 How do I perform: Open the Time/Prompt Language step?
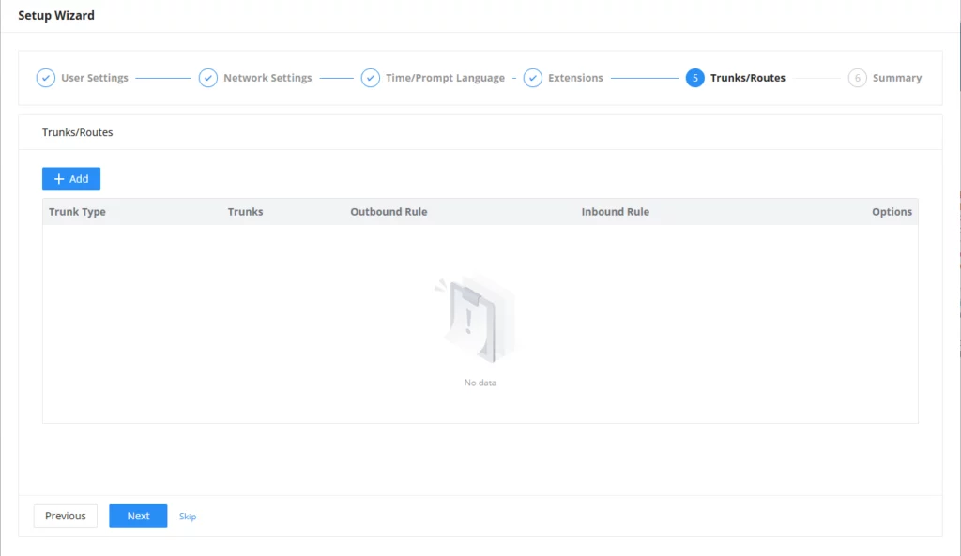point(445,78)
